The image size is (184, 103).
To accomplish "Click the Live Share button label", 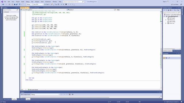I will tap(176, 5).
